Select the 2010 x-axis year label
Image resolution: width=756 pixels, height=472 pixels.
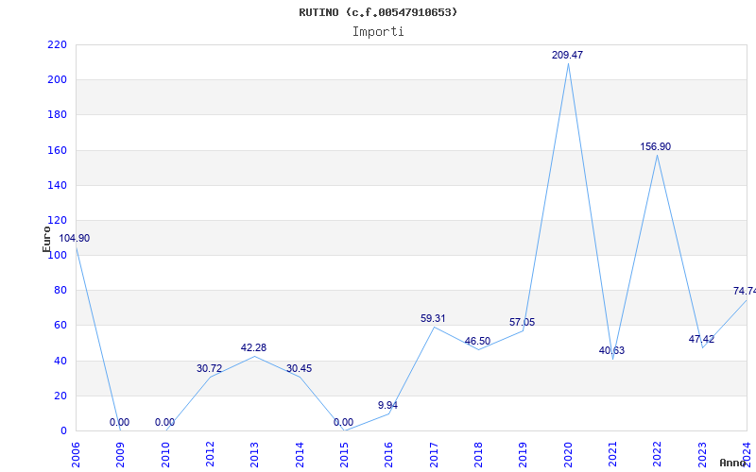[x=165, y=455]
